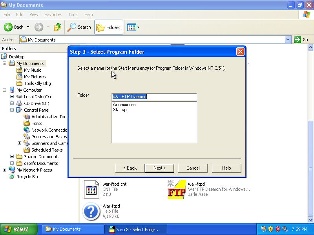
Task: Select Control Panel icon in tree
Action: [x=19, y=110]
